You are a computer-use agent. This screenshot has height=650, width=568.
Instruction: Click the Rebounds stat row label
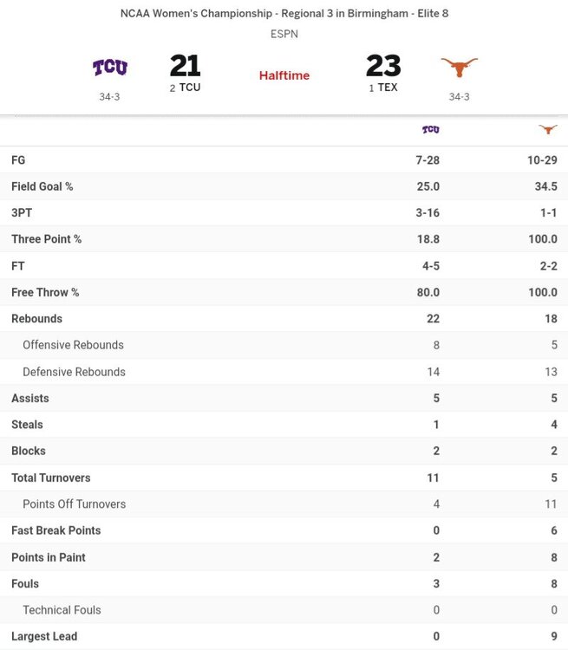pos(36,319)
